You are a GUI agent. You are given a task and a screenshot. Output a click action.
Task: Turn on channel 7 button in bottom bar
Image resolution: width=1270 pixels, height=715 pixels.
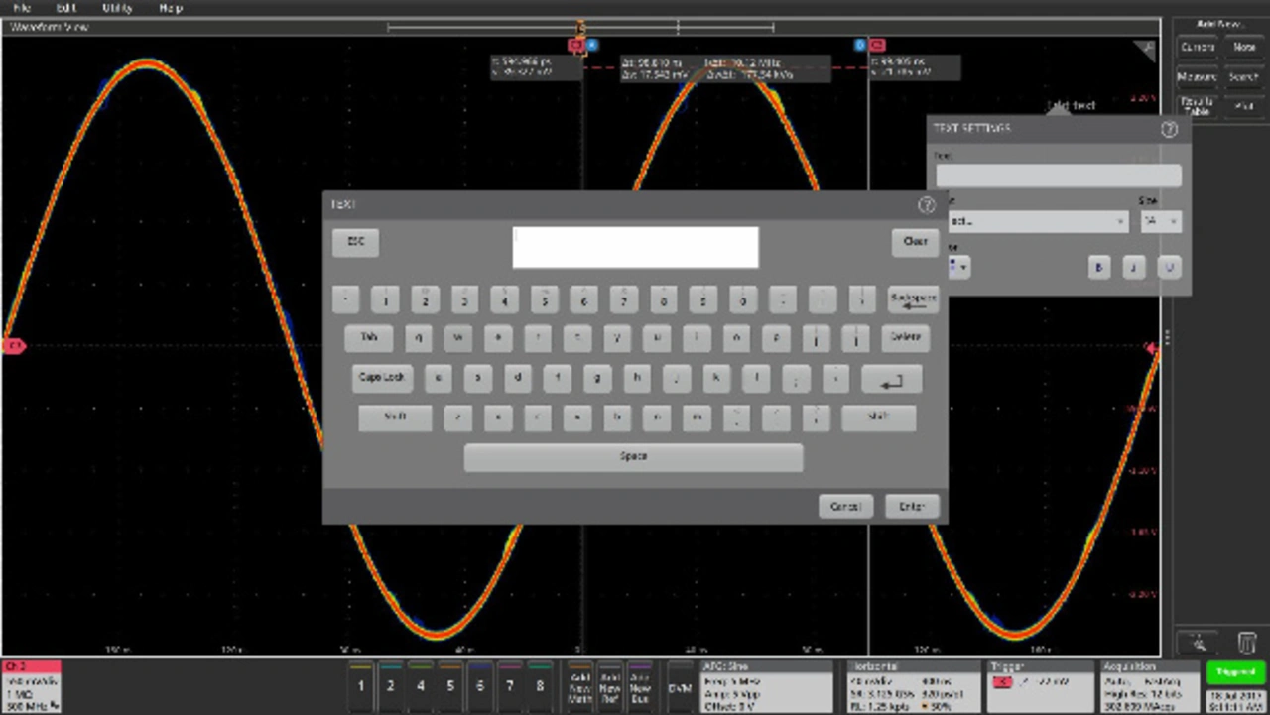[510, 684]
